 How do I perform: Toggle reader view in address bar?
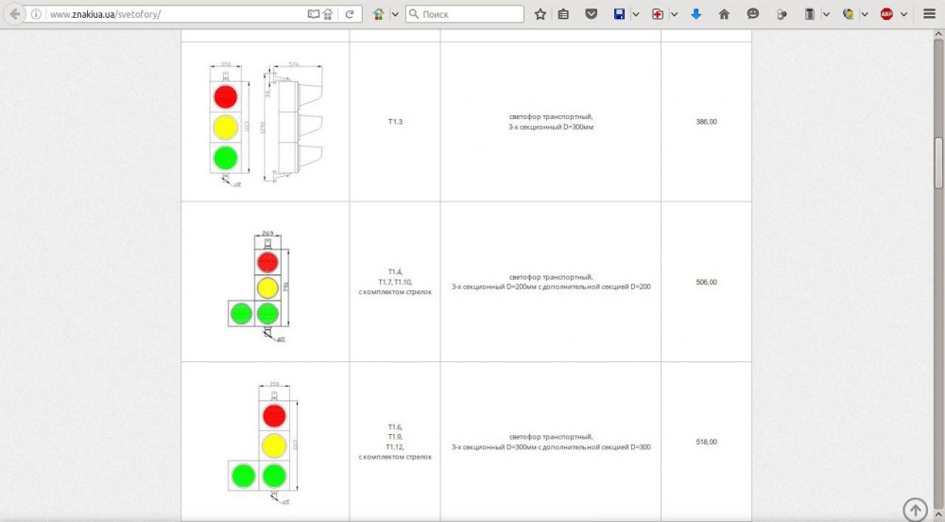[x=314, y=15]
